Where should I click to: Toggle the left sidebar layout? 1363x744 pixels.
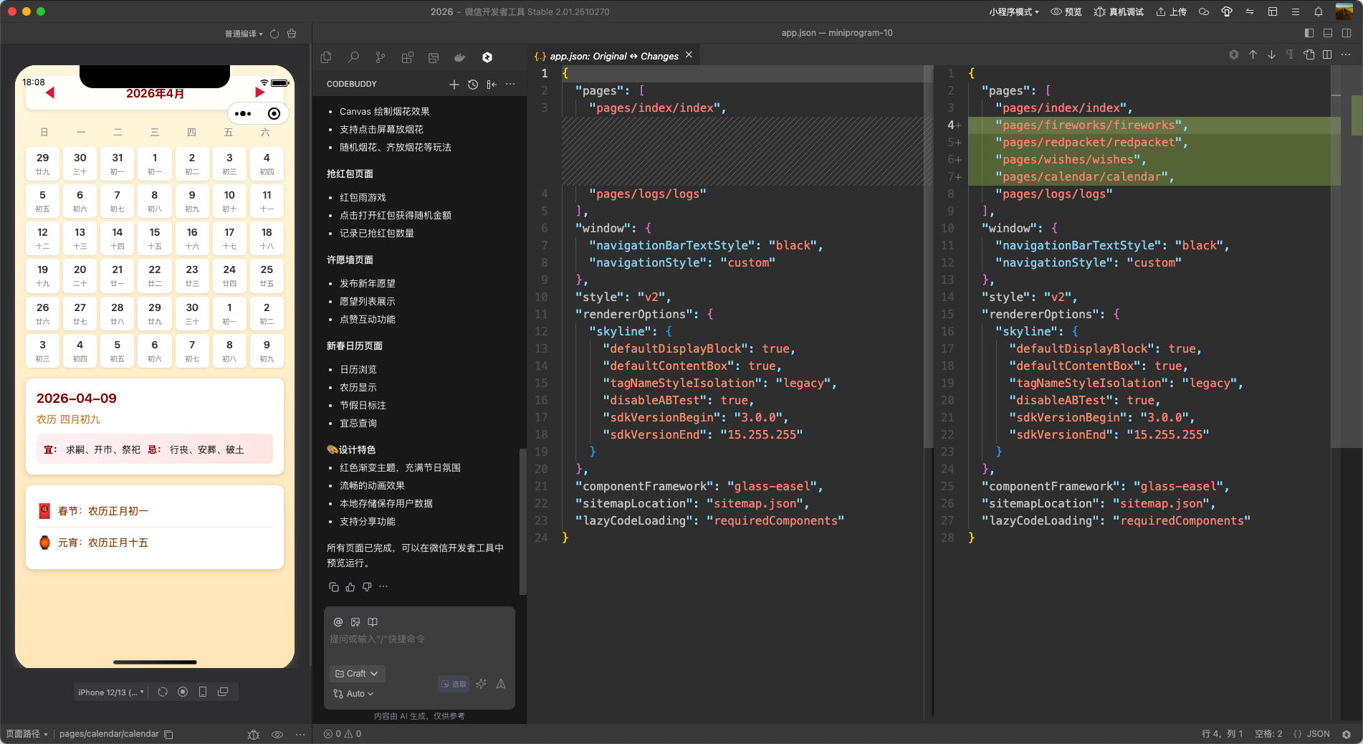pyautogui.click(x=1309, y=33)
